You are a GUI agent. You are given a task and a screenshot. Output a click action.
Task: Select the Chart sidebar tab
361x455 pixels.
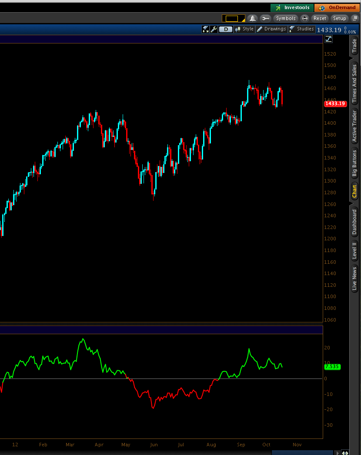click(354, 192)
